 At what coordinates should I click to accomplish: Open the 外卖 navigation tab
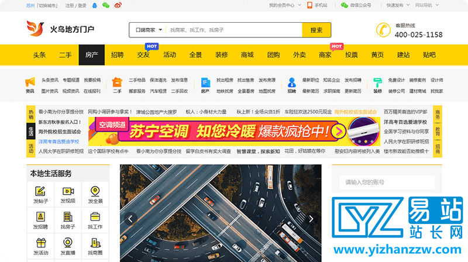[300, 55]
